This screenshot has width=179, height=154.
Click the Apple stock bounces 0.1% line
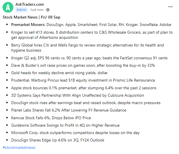[84, 88]
